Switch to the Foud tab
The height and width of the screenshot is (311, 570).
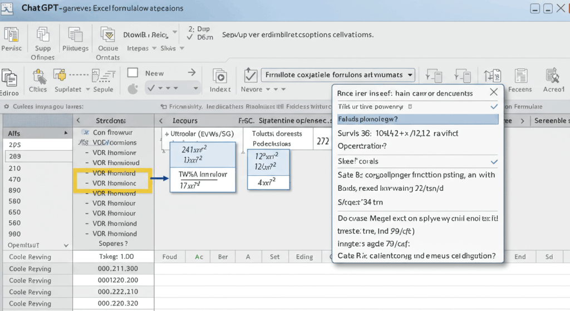169,257
